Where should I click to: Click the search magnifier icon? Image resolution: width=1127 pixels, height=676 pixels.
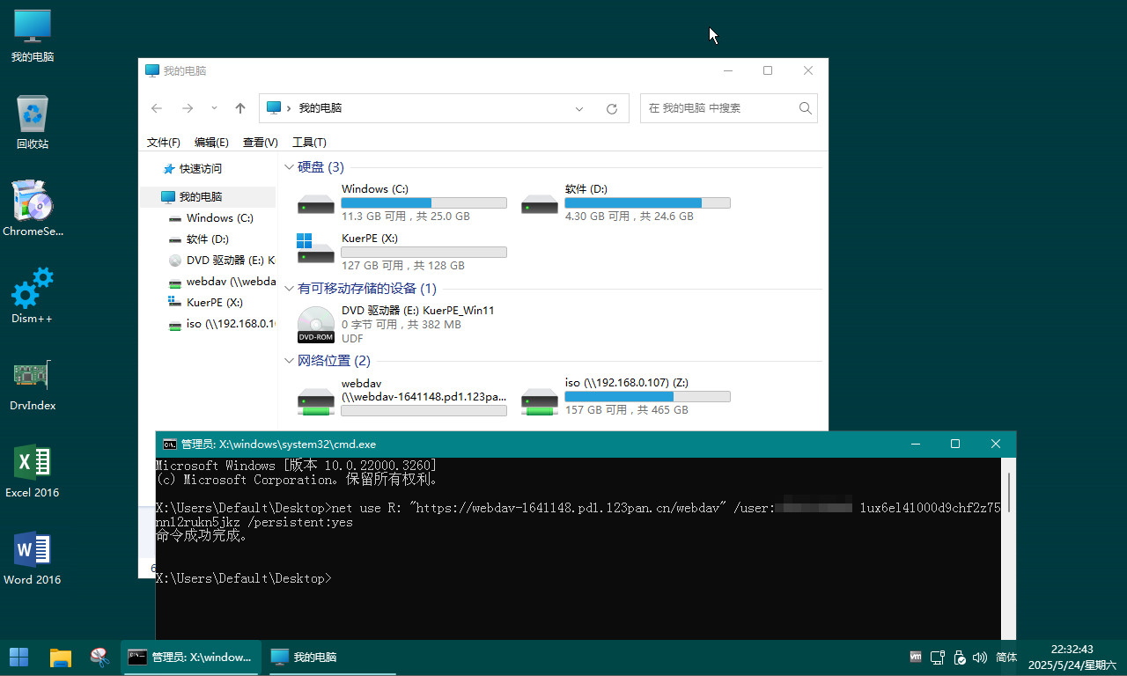coord(805,108)
